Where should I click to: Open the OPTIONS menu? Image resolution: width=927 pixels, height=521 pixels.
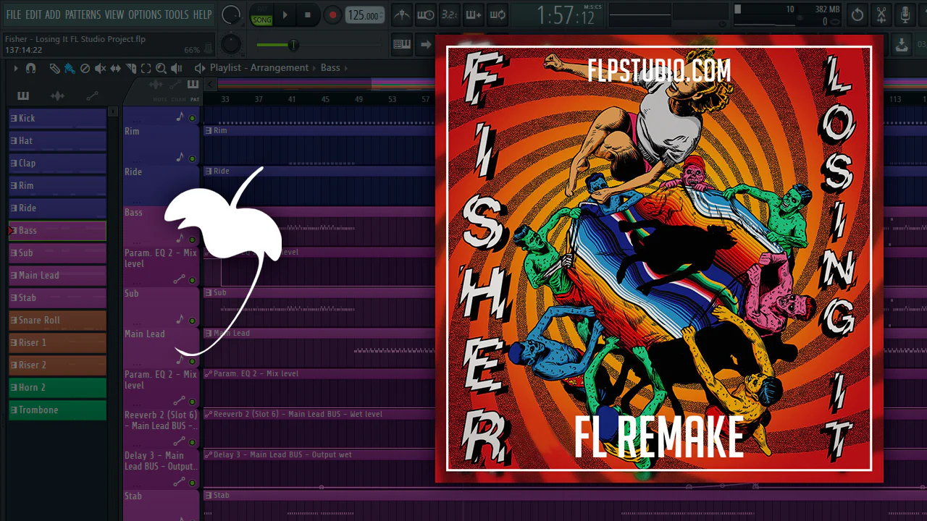(145, 14)
